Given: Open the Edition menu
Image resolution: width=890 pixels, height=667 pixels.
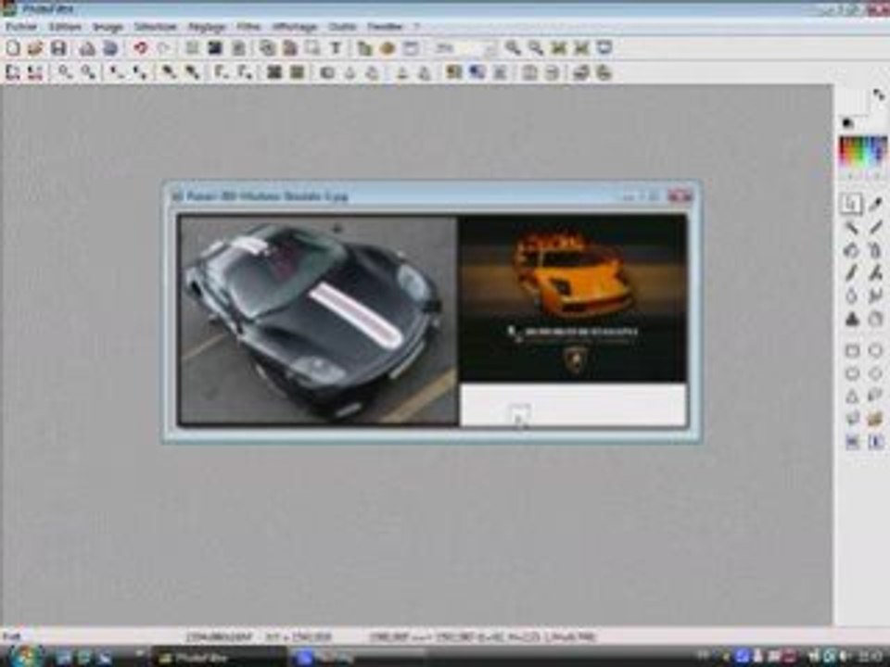Looking at the screenshot, I should (65, 27).
